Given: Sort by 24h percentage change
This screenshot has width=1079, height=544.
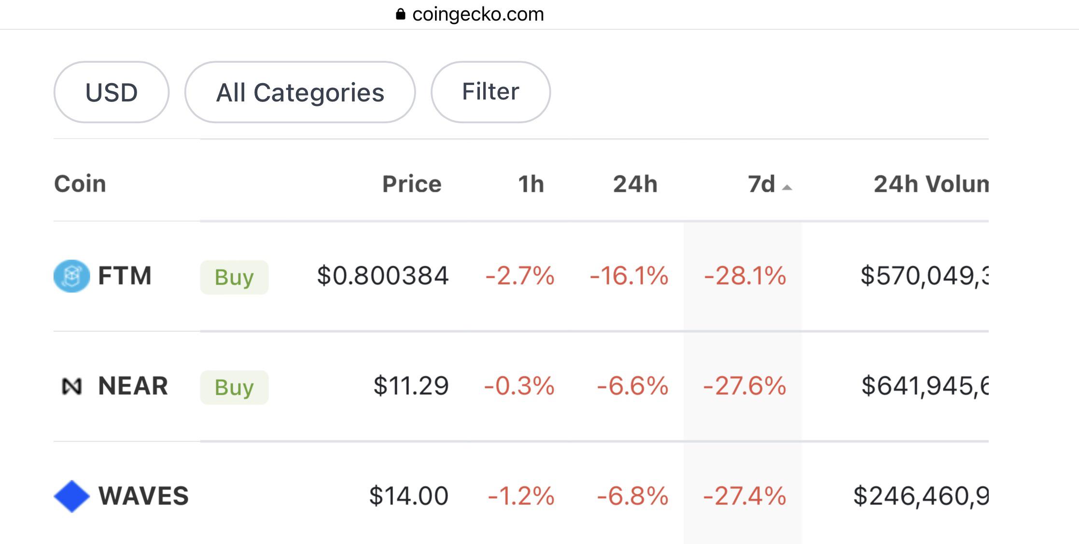Looking at the screenshot, I should 634,184.
